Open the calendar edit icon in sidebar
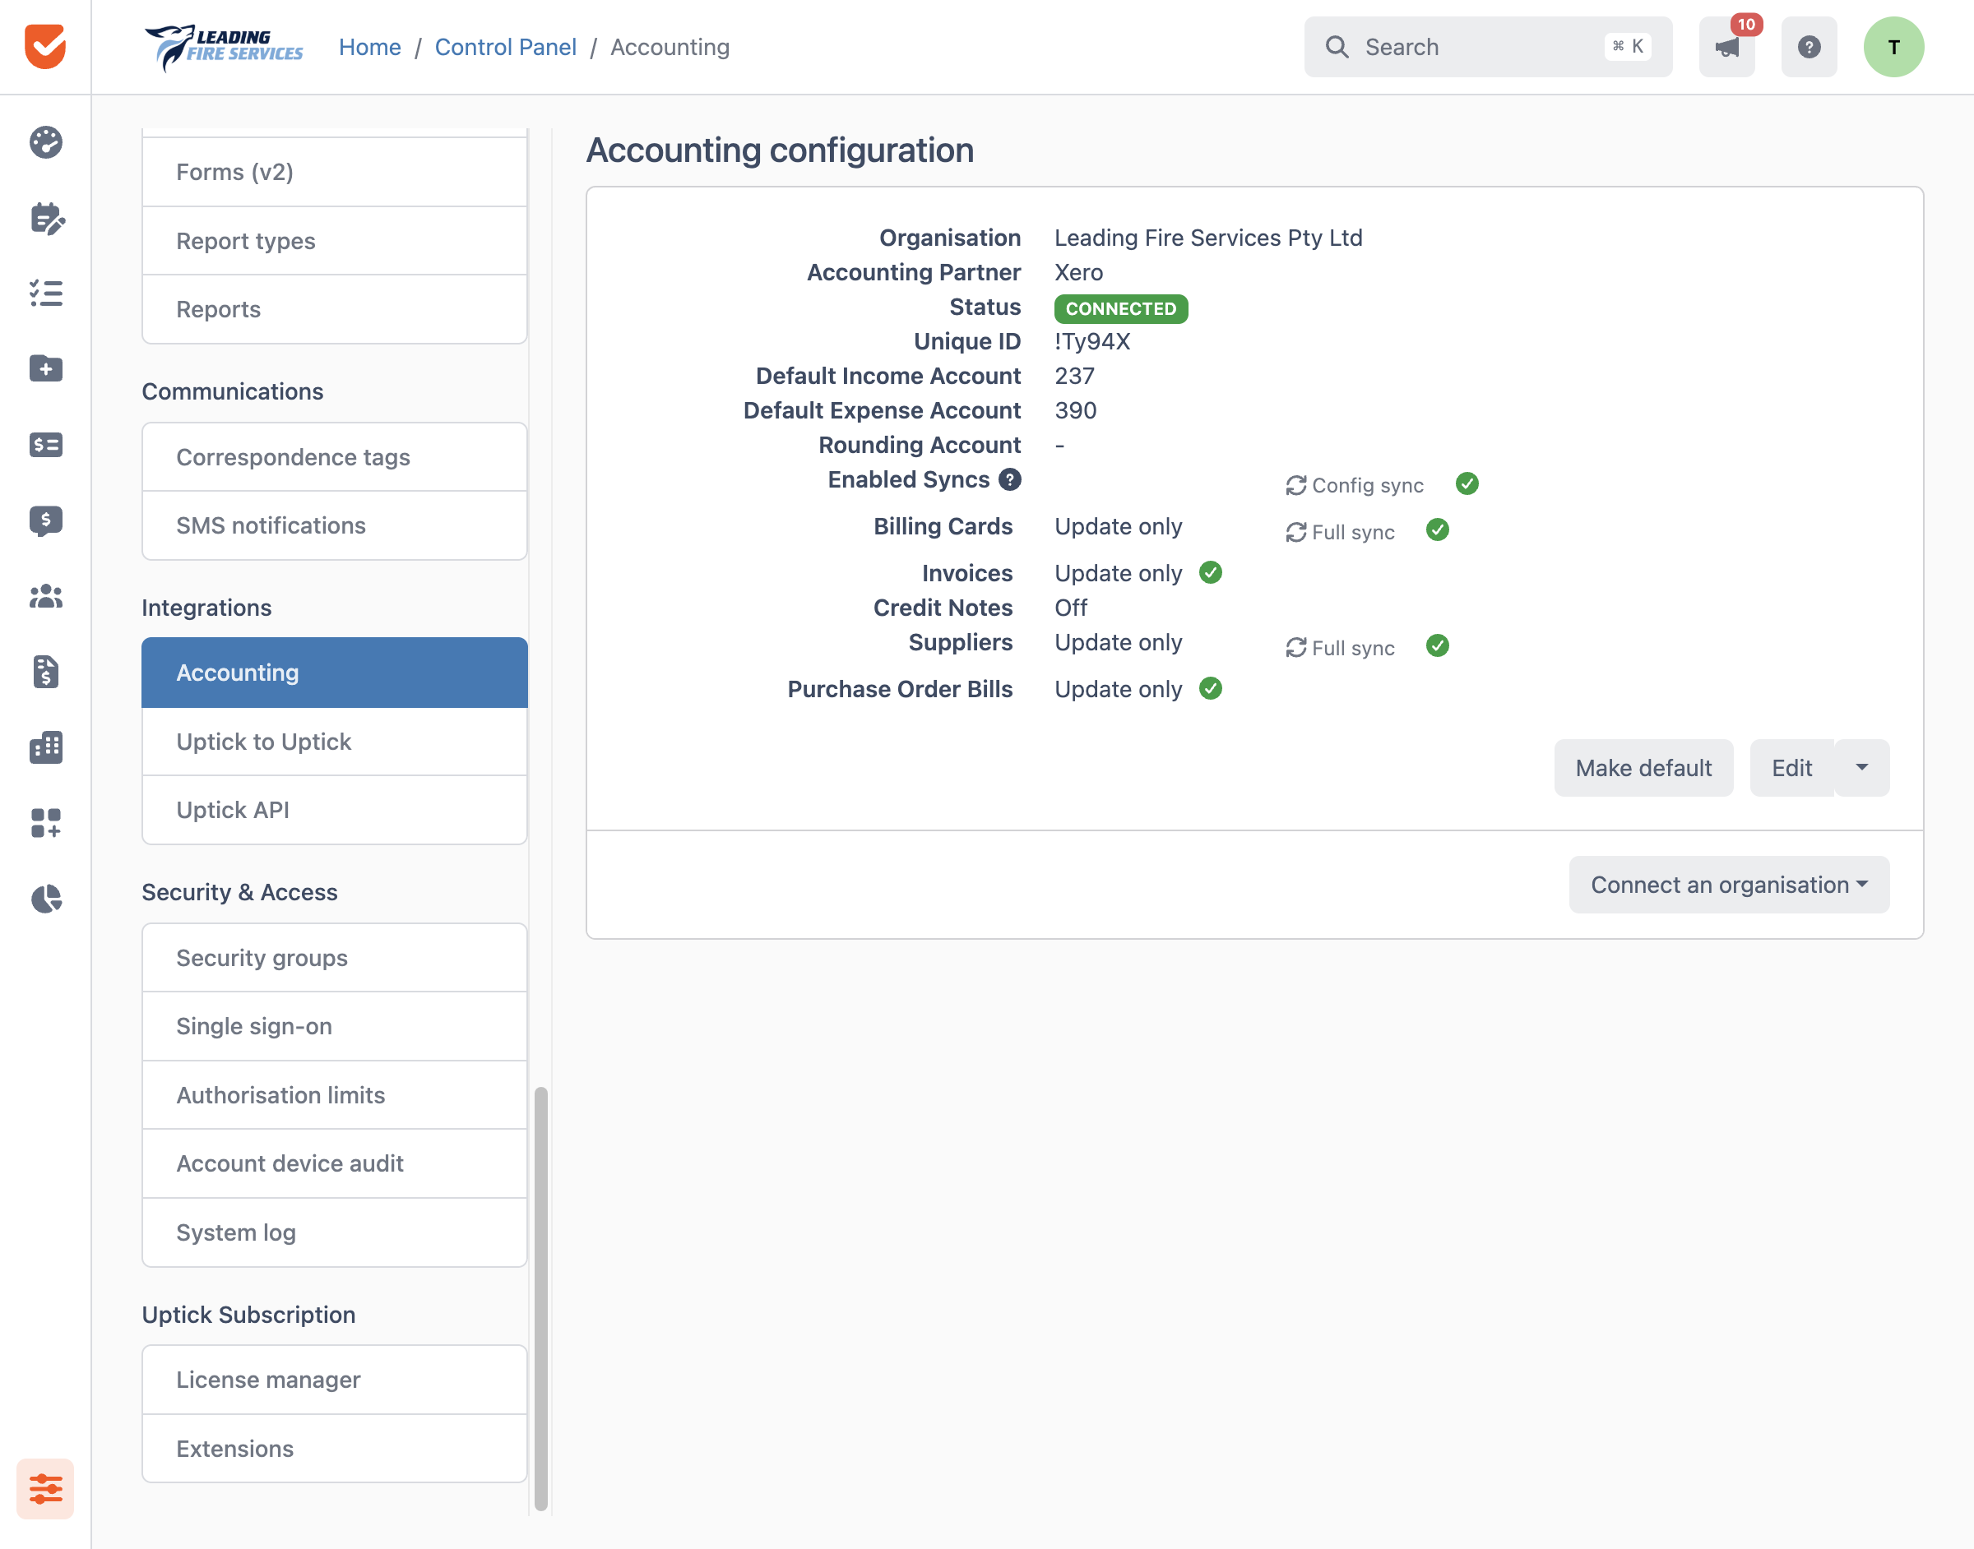 [x=46, y=218]
